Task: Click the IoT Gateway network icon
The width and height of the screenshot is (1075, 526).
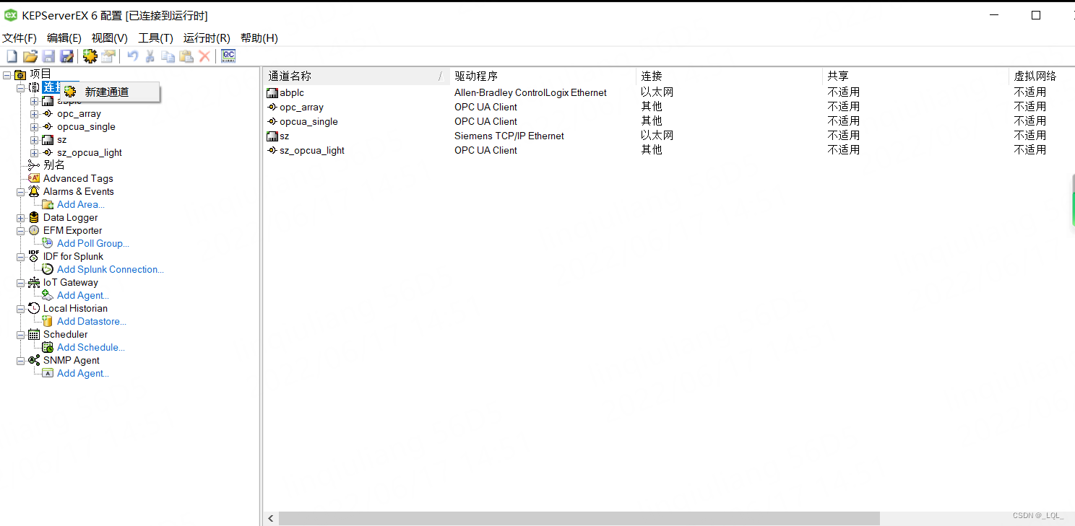Action: coord(34,282)
